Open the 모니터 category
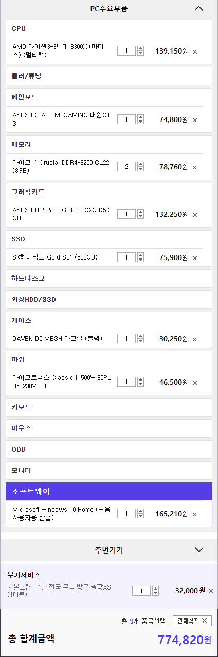Image resolution: width=218 pixels, height=657 pixels. [x=109, y=471]
